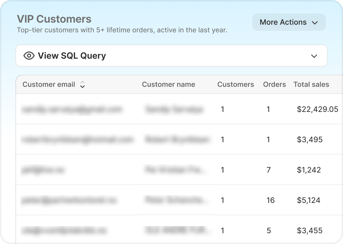The image size is (343, 244).
Task: Click the Customers column header
Action: [235, 85]
